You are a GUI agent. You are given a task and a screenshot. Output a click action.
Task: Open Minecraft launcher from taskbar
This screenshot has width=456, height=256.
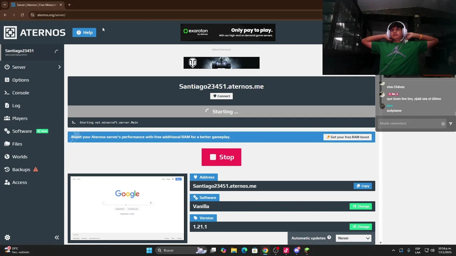click(307, 250)
